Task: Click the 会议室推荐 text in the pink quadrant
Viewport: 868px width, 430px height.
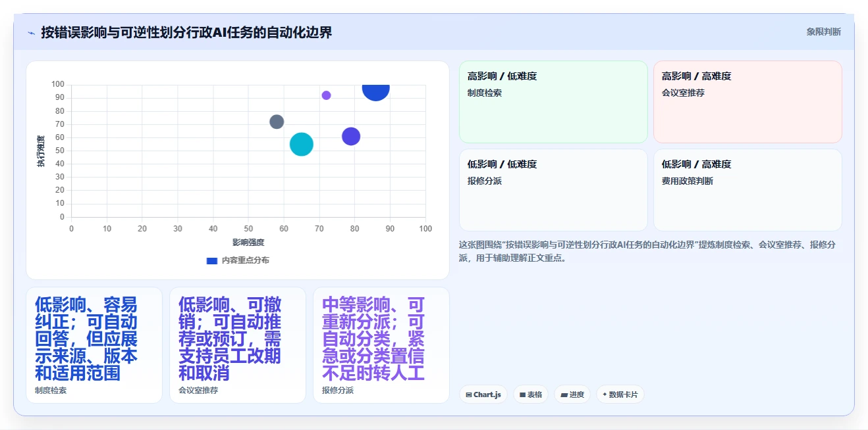Action: point(683,93)
